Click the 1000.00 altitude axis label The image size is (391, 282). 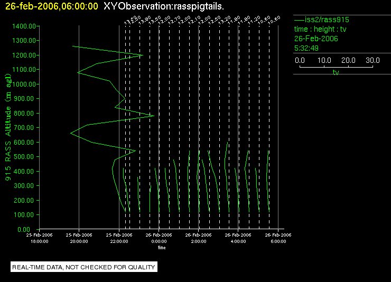24,84
